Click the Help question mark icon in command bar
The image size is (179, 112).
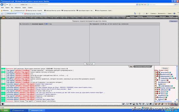click(174, 13)
